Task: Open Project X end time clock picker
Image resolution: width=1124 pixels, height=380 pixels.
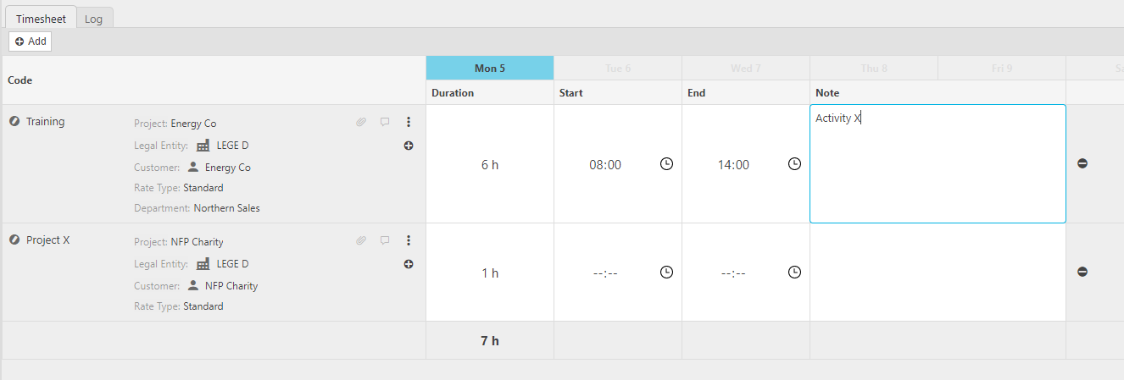Action: tap(794, 273)
